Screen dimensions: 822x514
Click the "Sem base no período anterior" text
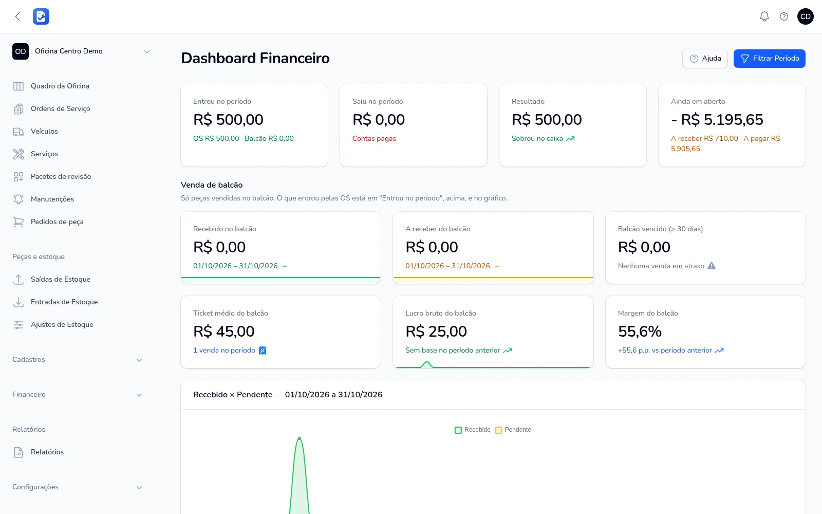(x=453, y=351)
